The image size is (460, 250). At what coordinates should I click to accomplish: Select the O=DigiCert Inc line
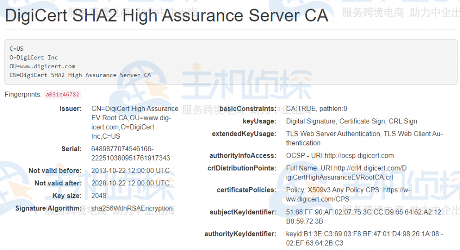click(33, 57)
